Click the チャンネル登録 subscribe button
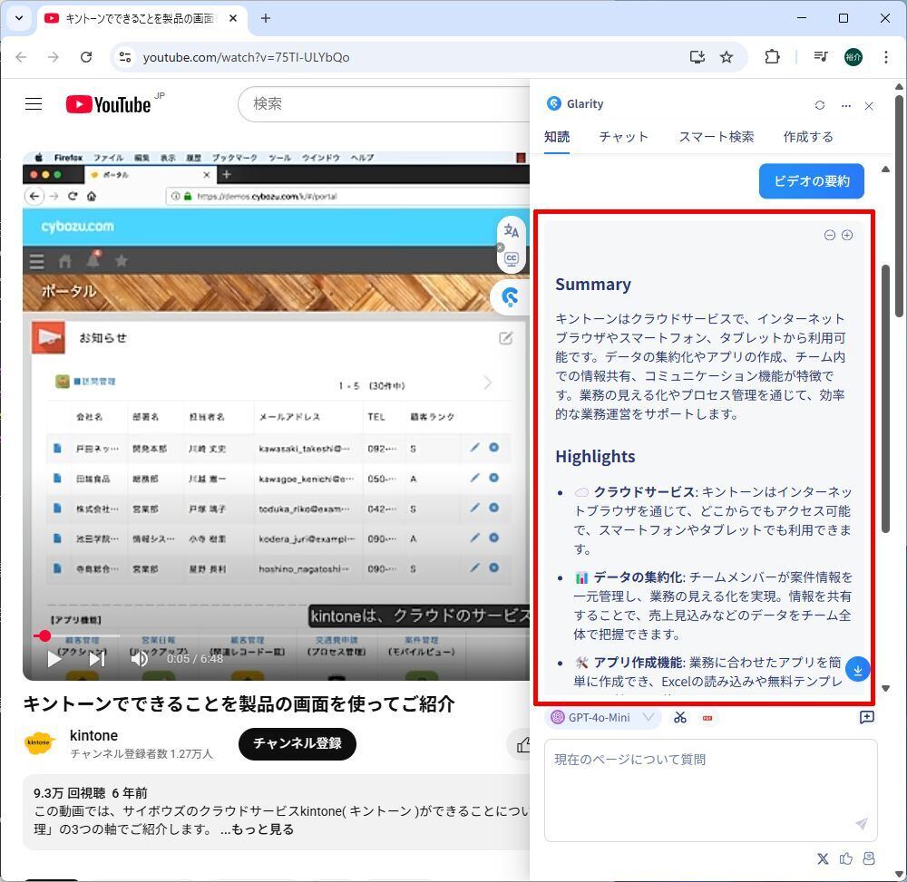Viewport: 907px width, 882px height. click(297, 744)
